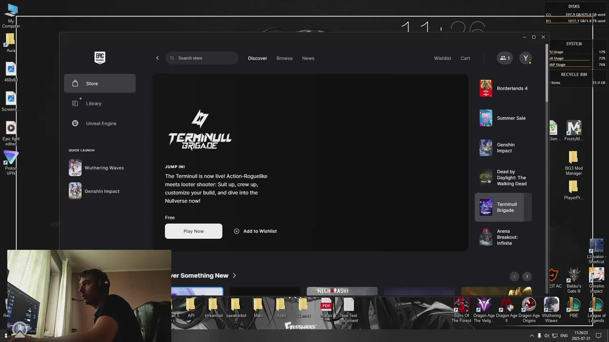Open the Mecharashi game card

coord(342,291)
